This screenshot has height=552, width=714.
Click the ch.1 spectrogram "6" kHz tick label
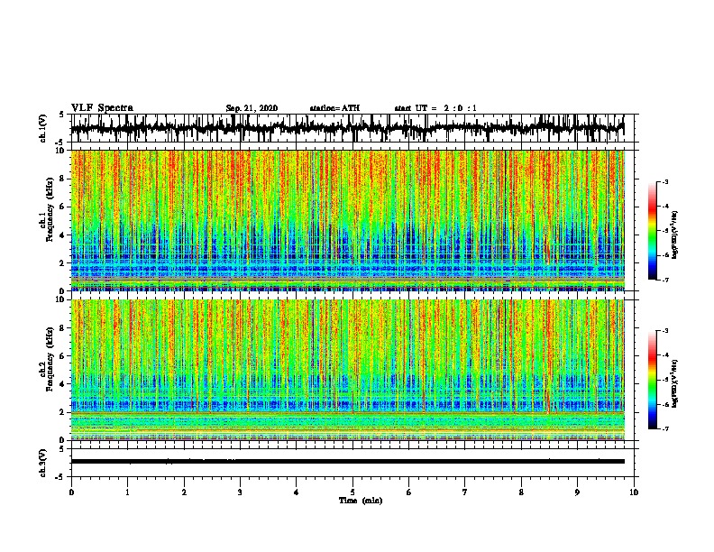(x=63, y=207)
